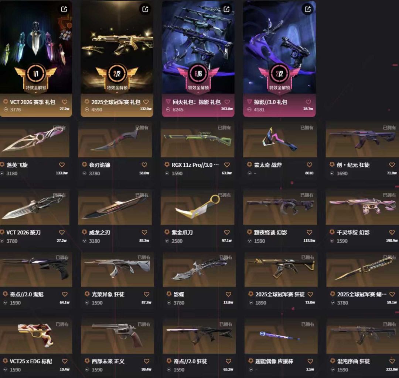Viewport: 399px width, 378px height.
Task: Select the 千灵华绽 幻影 weapon image
Action: (362, 207)
